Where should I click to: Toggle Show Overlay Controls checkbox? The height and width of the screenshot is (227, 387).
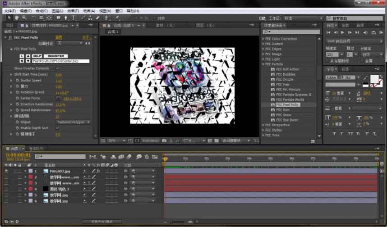[57, 68]
